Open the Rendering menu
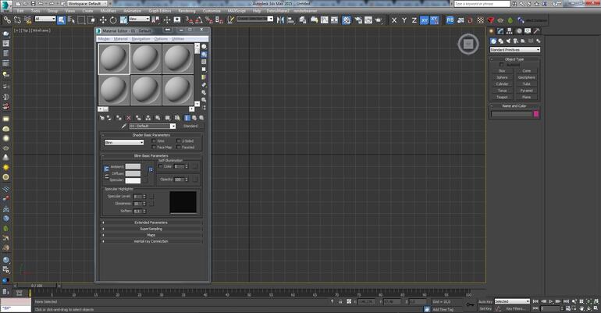The height and width of the screenshot is (313, 601). (x=187, y=11)
